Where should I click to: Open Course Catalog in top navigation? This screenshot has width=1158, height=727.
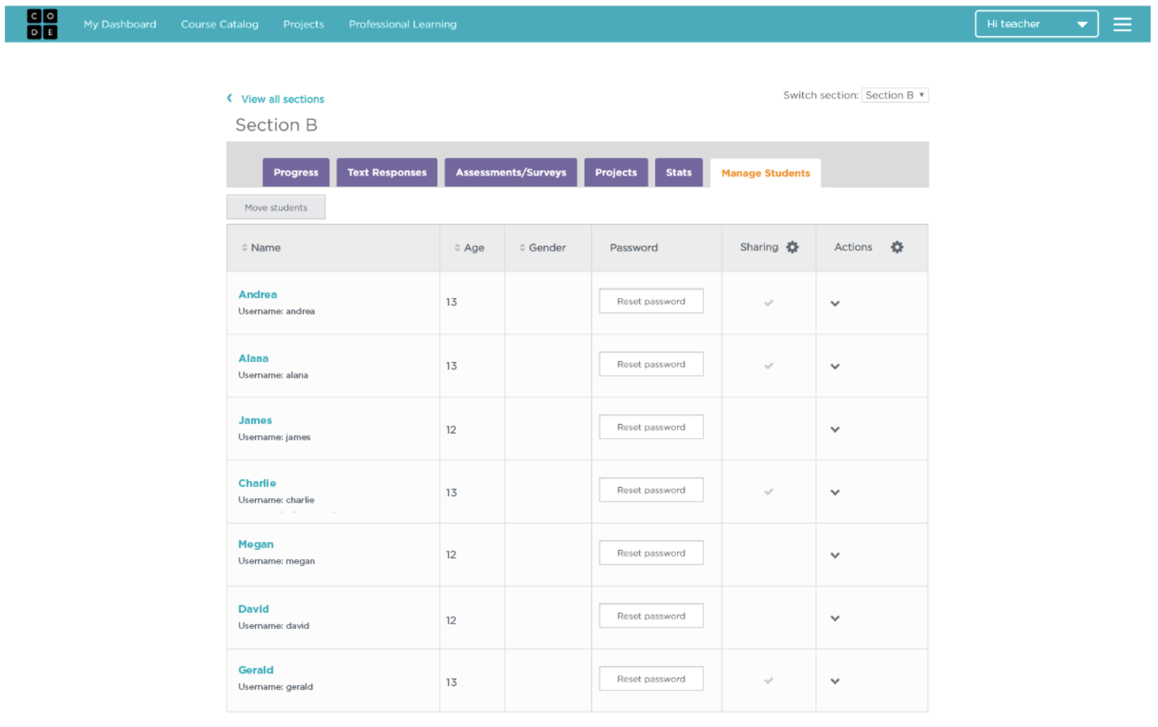[x=219, y=24]
